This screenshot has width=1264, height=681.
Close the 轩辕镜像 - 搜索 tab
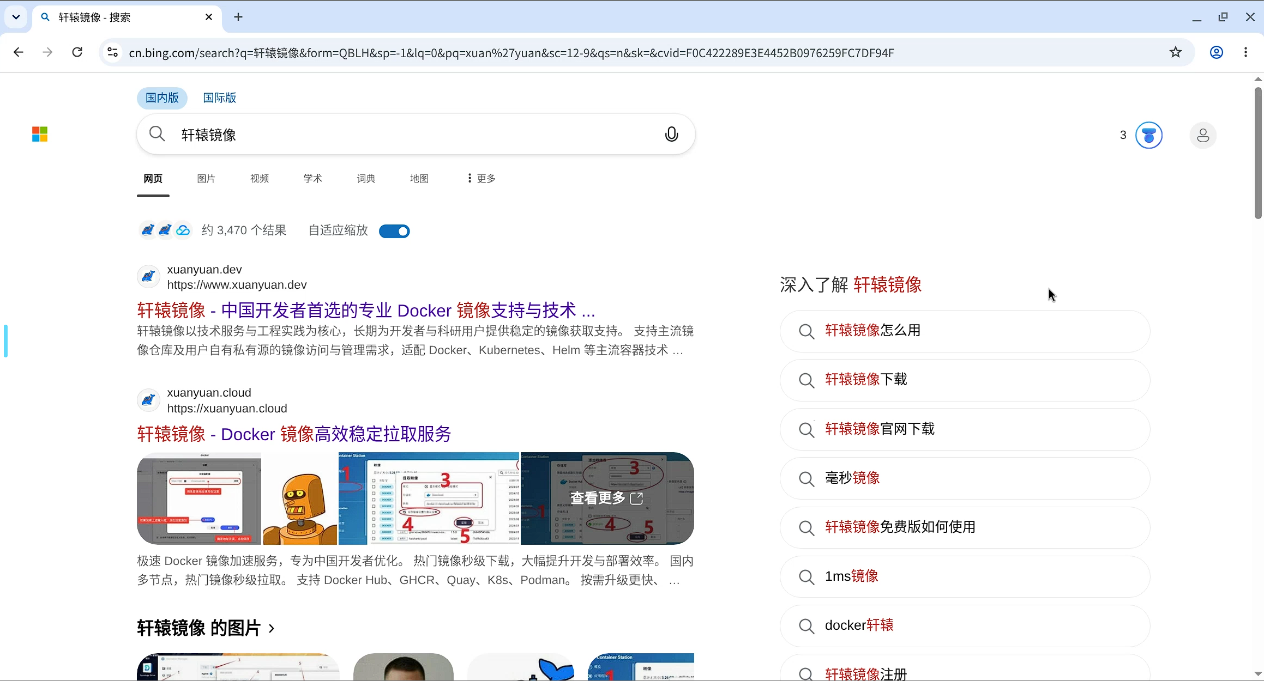point(209,17)
